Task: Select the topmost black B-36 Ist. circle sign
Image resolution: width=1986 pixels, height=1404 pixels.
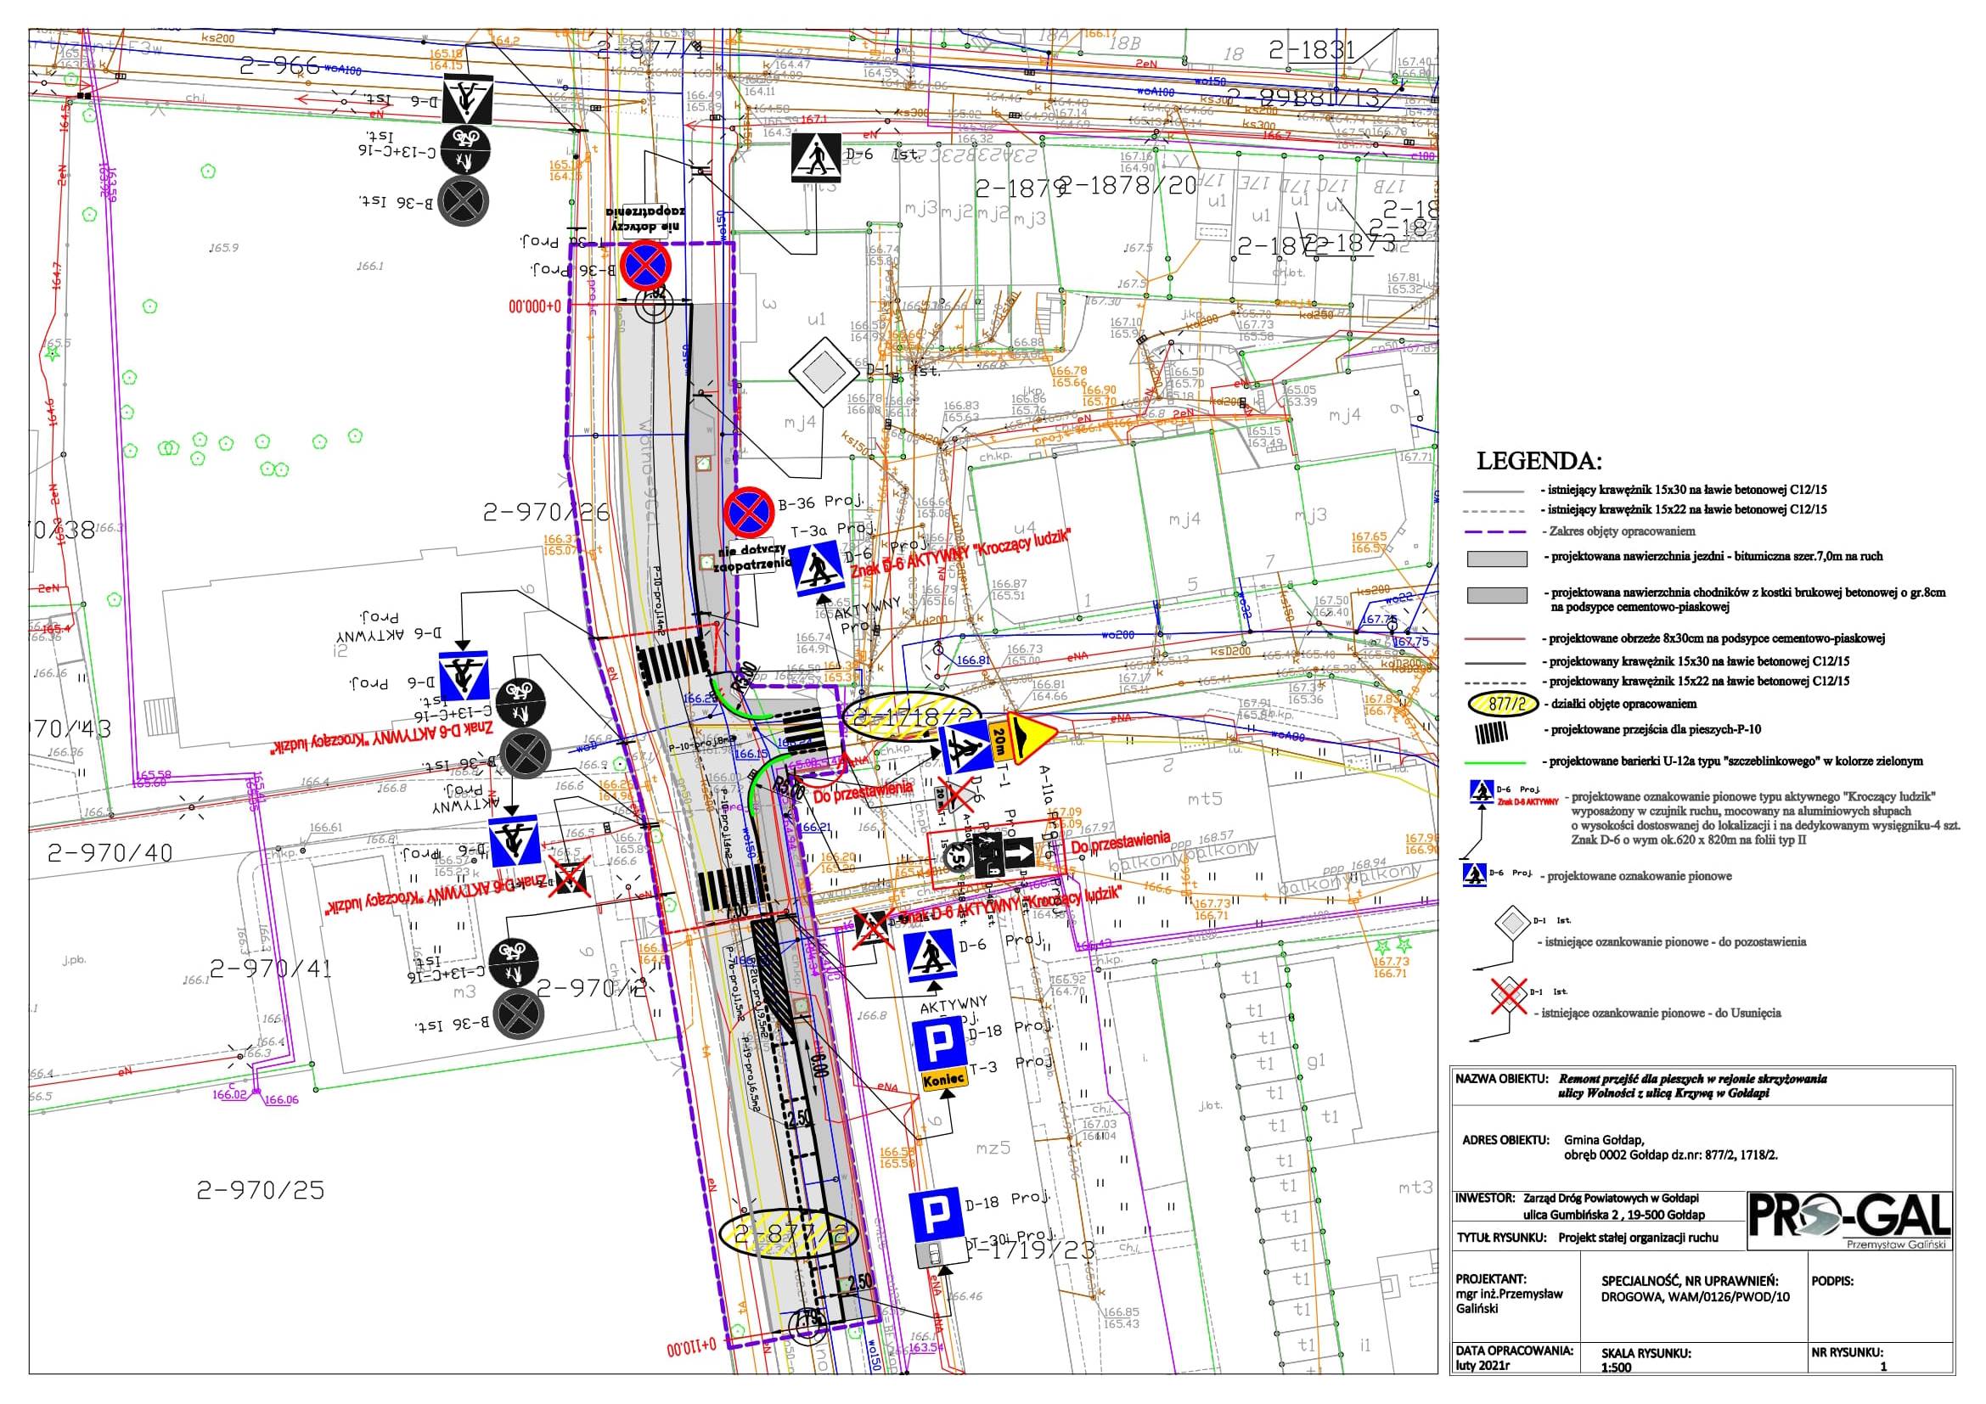Action: click(x=463, y=201)
